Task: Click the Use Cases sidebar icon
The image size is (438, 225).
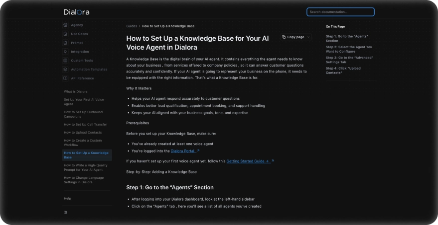Action: 65,34
